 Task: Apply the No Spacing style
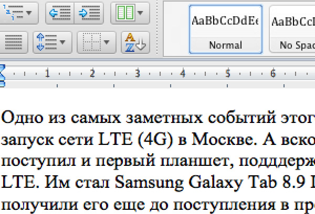[292, 29]
